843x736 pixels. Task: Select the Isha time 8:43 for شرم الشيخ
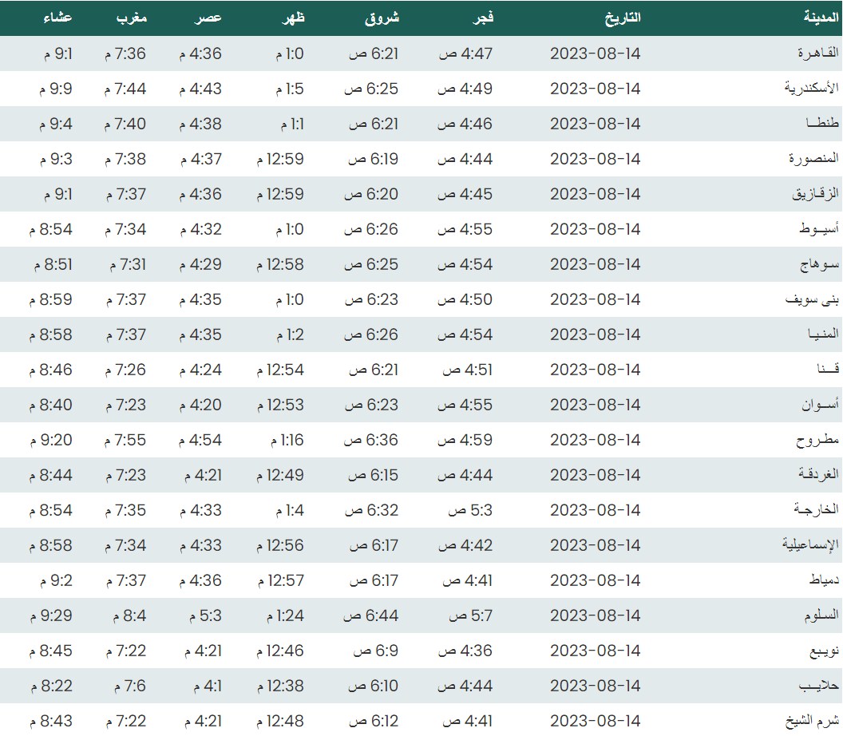(51, 721)
